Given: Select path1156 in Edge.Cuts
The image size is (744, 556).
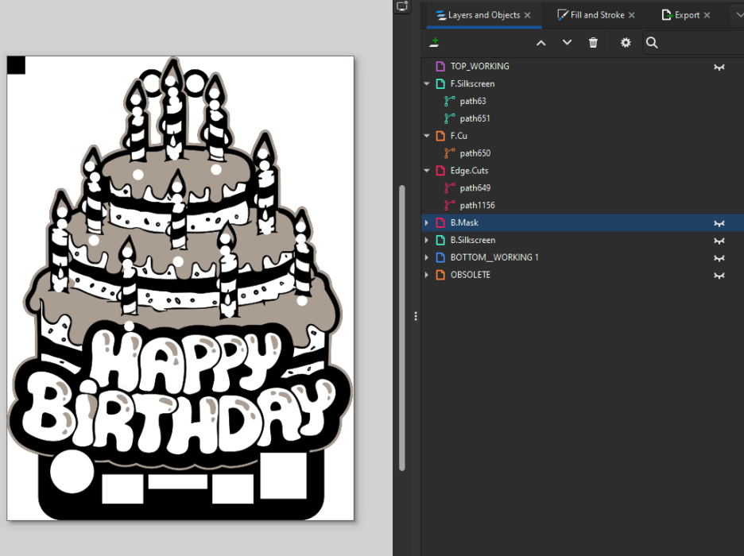Looking at the screenshot, I should [x=477, y=206].
